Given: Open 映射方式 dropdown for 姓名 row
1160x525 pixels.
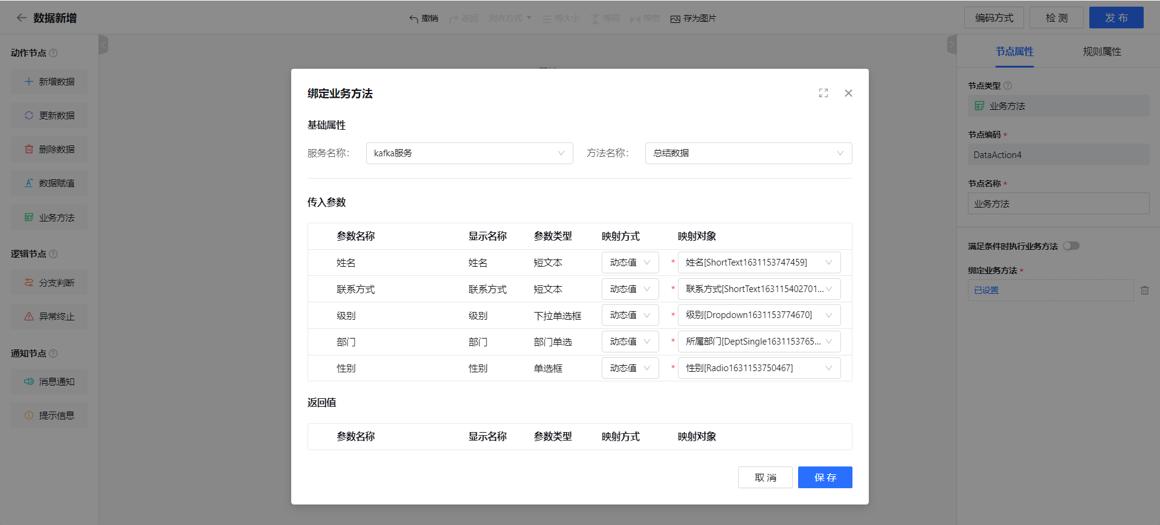Looking at the screenshot, I should (x=630, y=262).
